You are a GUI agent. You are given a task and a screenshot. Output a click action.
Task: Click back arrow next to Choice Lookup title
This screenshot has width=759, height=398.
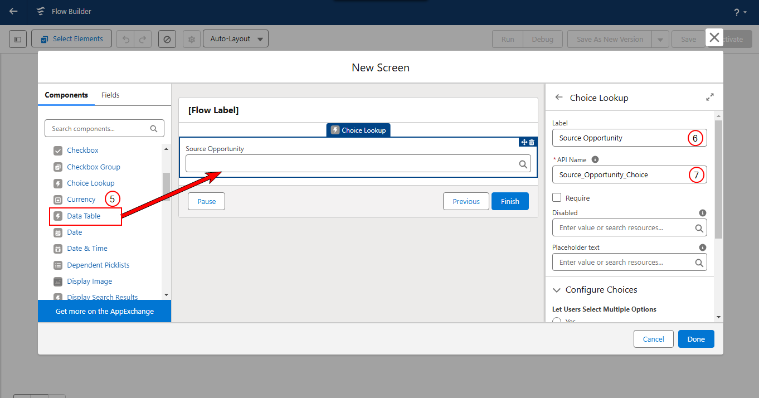point(559,97)
